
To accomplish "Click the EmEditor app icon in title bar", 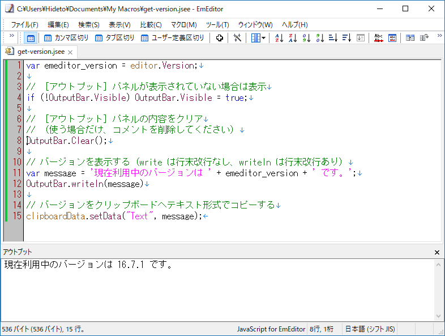I will pos(9,8).
